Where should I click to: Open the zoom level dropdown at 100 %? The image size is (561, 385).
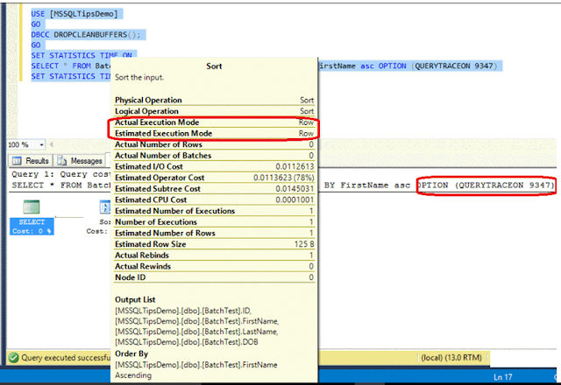click(41, 144)
